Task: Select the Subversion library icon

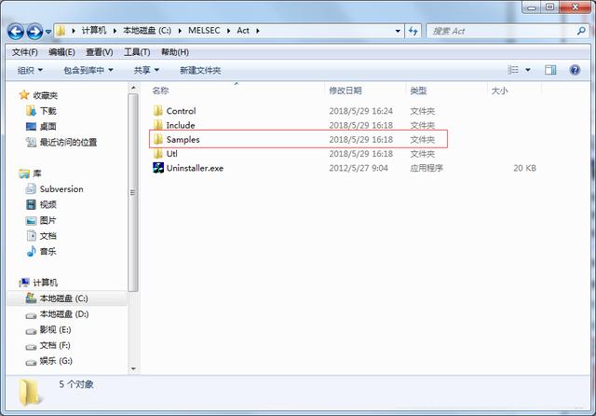Action: pyautogui.click(x=32, y=188)
